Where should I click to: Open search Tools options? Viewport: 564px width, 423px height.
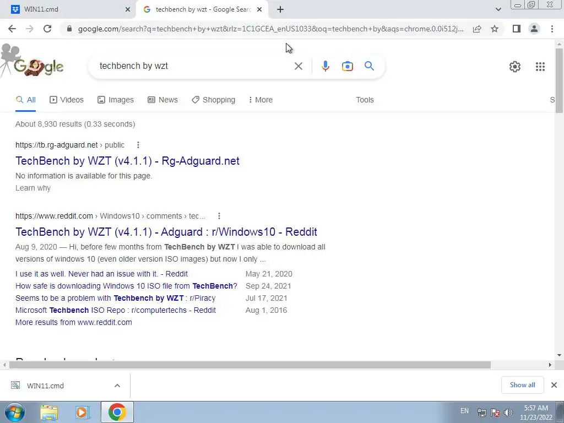pos(365,100)
